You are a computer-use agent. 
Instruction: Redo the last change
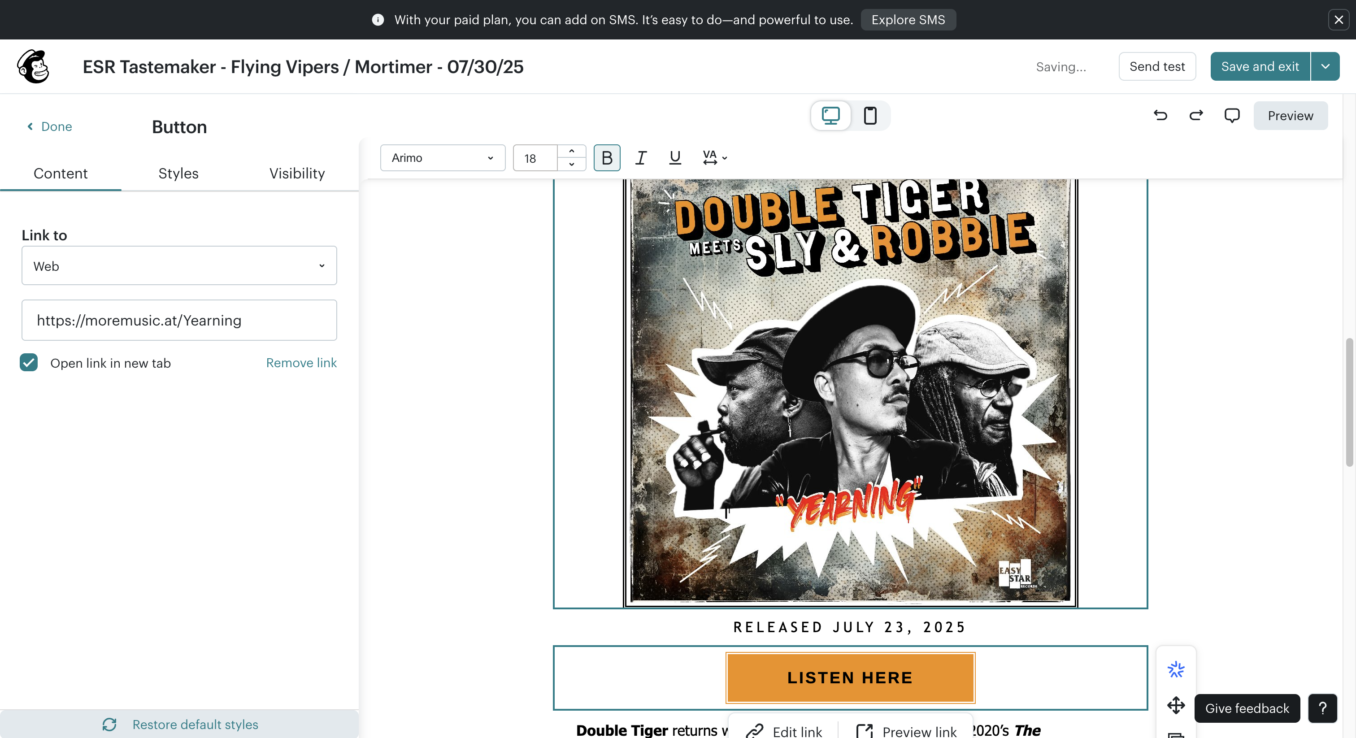click(1196, 115)
